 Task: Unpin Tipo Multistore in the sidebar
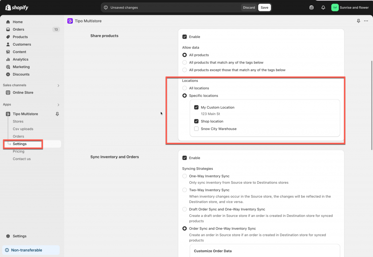tap(57, 114)
